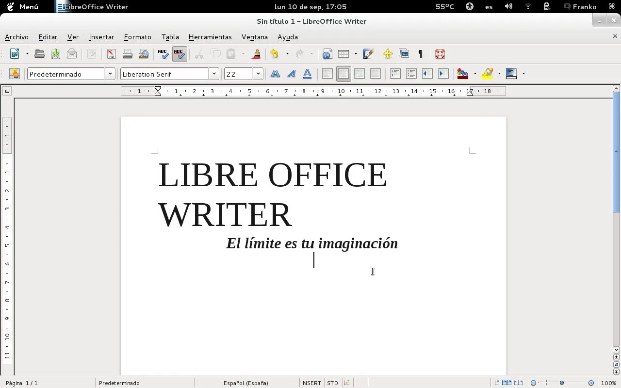The height and width of the screenshot is (388, 621).
Task: Apply the highlighting color
Action: 488,74
